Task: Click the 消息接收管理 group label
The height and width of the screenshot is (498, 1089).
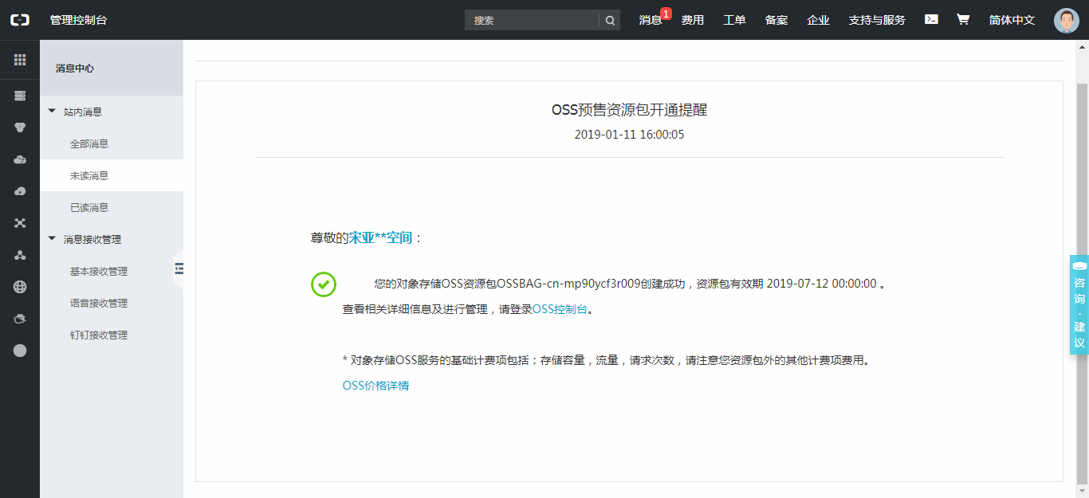Action: point(92,239)
